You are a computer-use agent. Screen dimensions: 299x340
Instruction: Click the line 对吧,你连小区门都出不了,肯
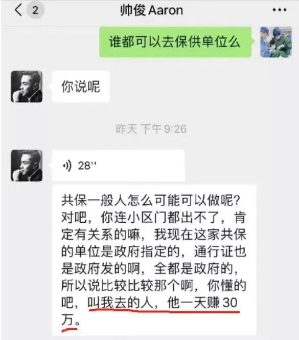click(154, 217)
